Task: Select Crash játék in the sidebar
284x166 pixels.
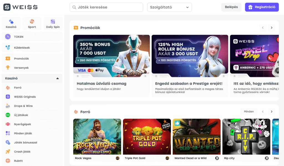Action: click(32, 152)
